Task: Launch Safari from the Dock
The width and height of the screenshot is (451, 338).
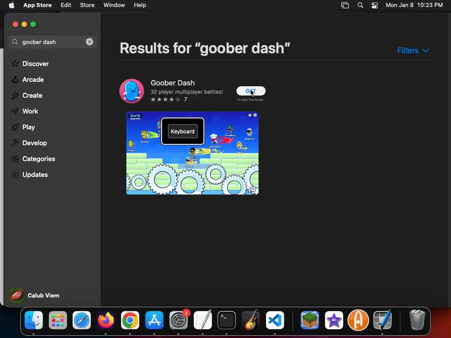Action: pyautogui.click(x=81, y=320)
